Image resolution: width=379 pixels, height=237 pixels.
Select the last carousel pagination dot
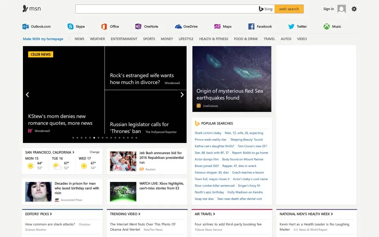pos(136,137)
